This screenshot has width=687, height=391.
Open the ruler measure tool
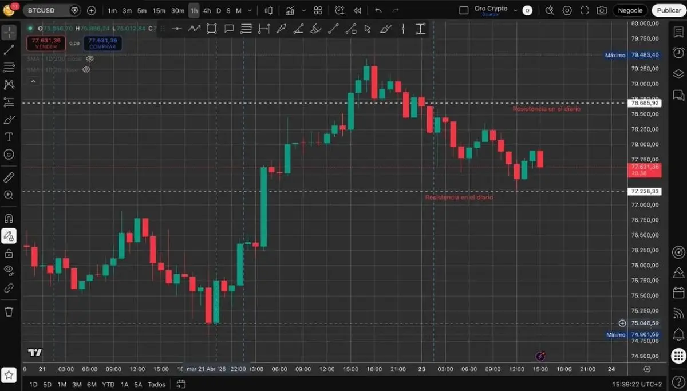9,177
